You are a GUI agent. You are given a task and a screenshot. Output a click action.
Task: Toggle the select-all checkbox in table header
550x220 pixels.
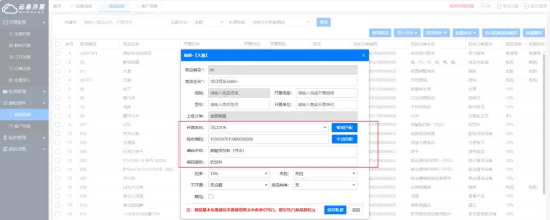(x=58, y=44)
